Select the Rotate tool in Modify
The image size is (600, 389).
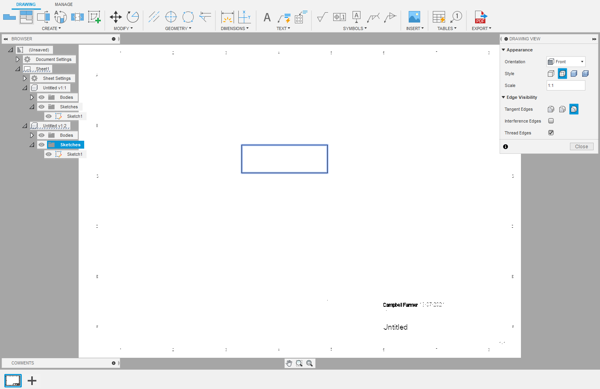tap(133, 17)
